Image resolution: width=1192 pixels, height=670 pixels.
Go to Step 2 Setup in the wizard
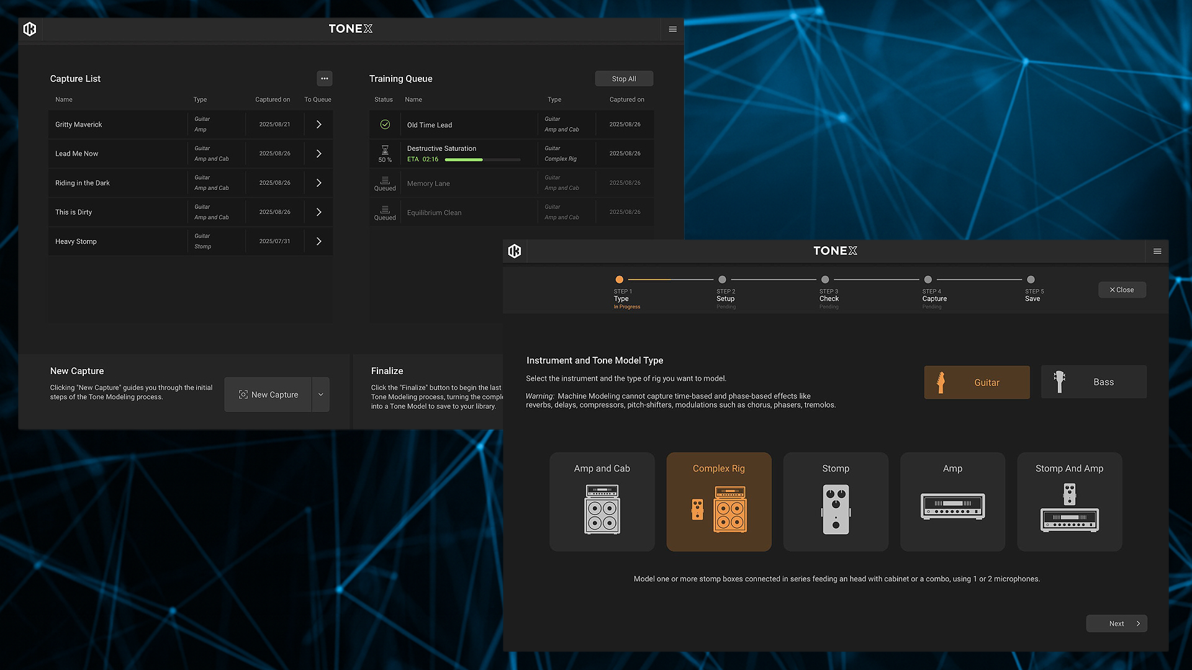point(722,280)
